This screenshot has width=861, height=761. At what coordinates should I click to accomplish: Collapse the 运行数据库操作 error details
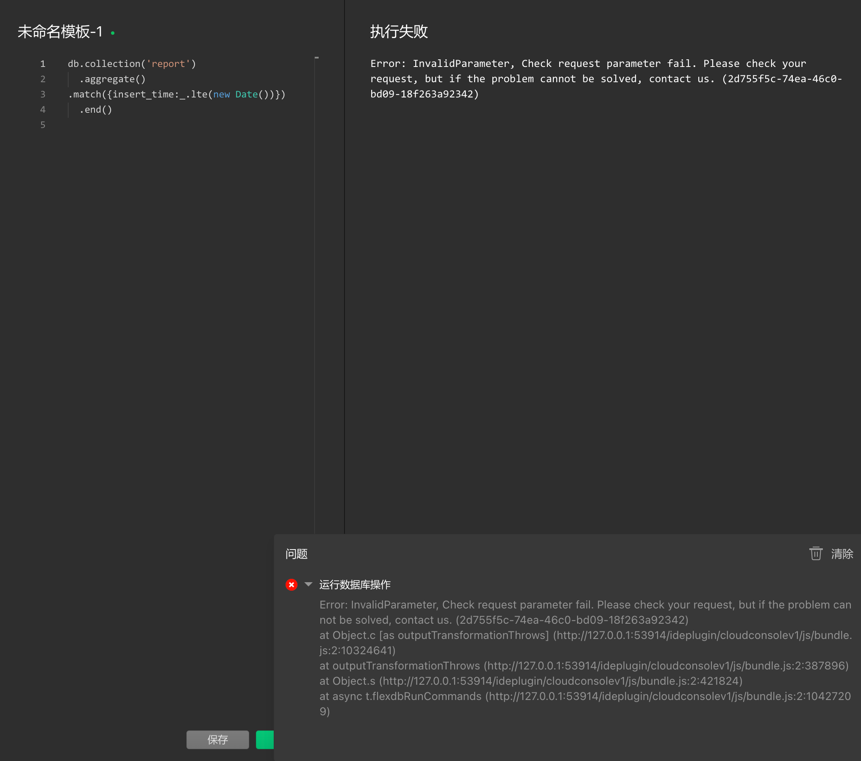[308, 585]
